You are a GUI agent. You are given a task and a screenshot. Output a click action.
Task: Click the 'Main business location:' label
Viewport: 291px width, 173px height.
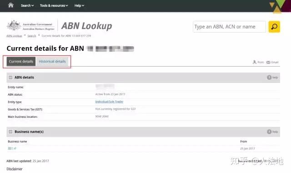(23, 117)
